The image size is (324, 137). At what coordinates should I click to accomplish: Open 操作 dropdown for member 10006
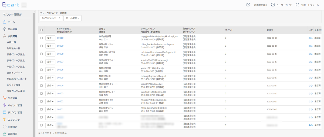point(50,70)
